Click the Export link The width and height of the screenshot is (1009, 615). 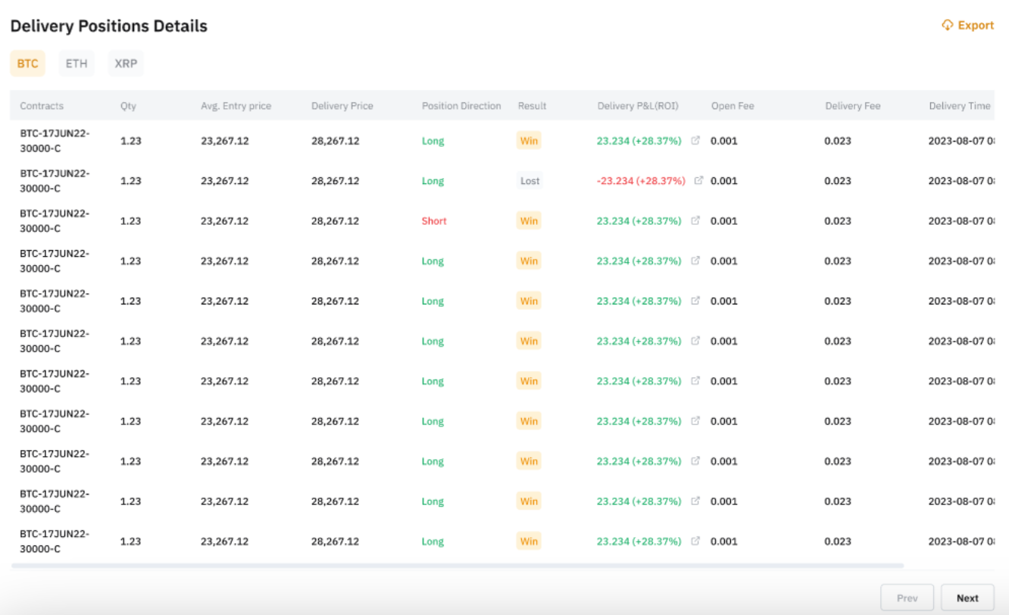976,25
